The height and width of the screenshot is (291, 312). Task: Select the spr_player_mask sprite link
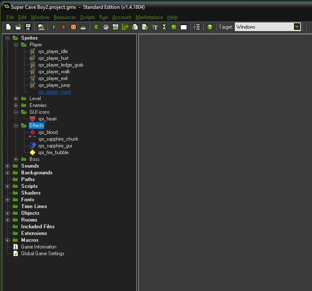pos(54,92)
